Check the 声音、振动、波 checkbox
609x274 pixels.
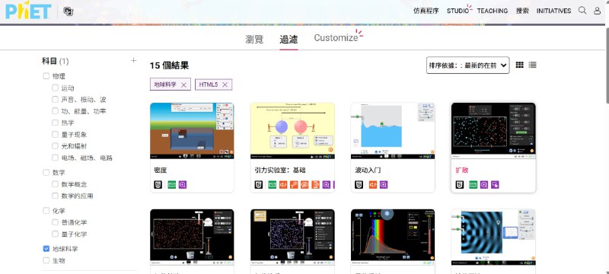55,100
